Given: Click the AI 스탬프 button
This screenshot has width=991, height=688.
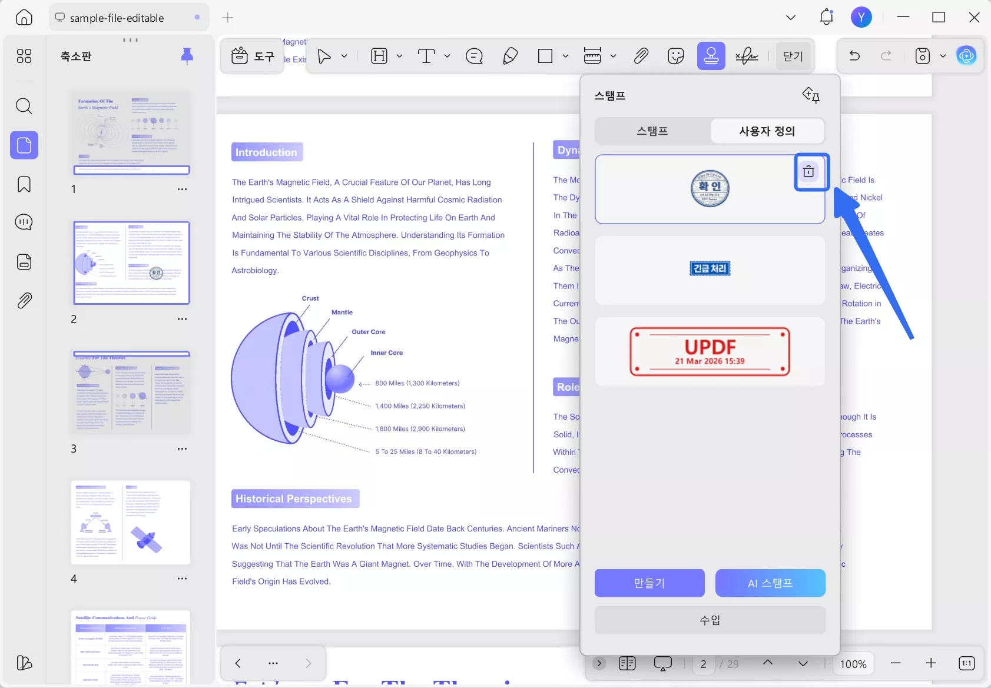Looking at the screenshot, I should click(x=770, y=583).
